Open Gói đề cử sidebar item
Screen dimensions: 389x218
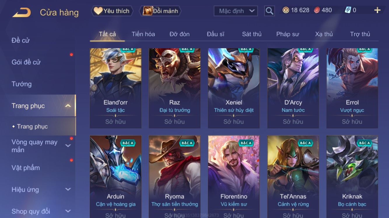click(x=26, y=62)
